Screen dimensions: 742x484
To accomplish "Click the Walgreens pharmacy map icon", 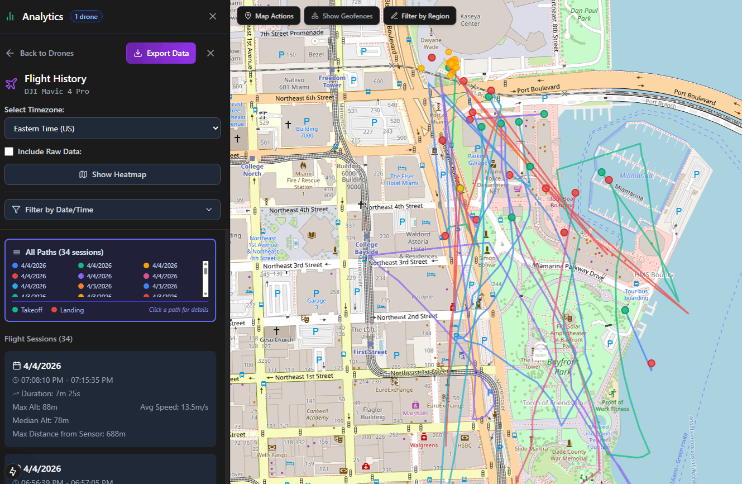I will [424, 436].
